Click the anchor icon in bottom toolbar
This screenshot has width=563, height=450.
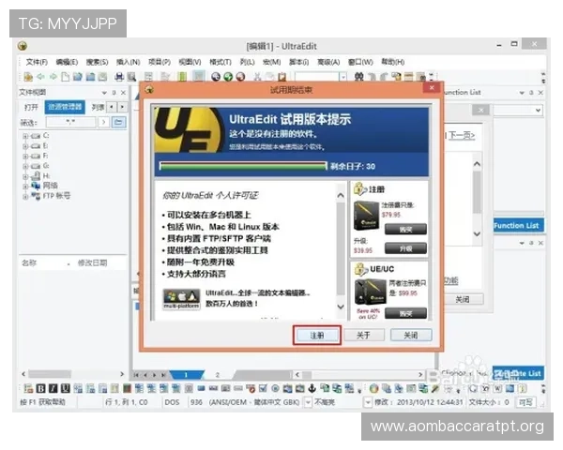click(x=312, y=388)
